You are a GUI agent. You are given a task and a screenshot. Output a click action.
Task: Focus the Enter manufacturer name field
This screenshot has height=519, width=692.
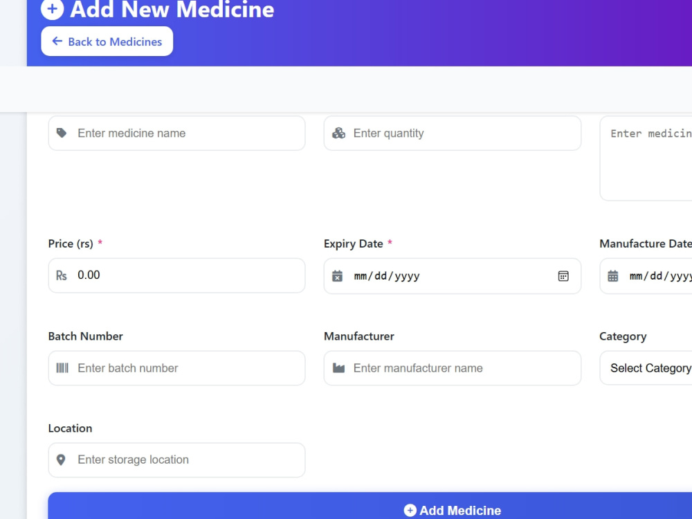point(453,368)
